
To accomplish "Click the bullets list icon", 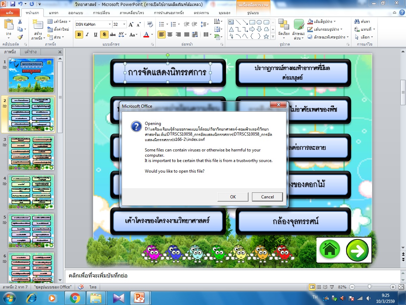I will pyautogui.click(x=161, y=24).
